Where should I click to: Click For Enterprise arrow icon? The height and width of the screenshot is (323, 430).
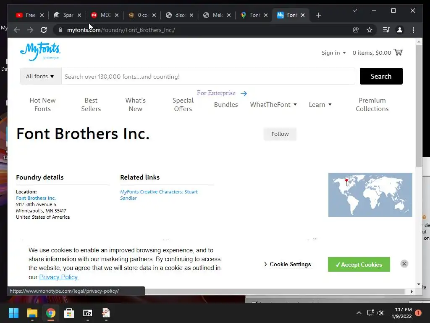(244, 94)
